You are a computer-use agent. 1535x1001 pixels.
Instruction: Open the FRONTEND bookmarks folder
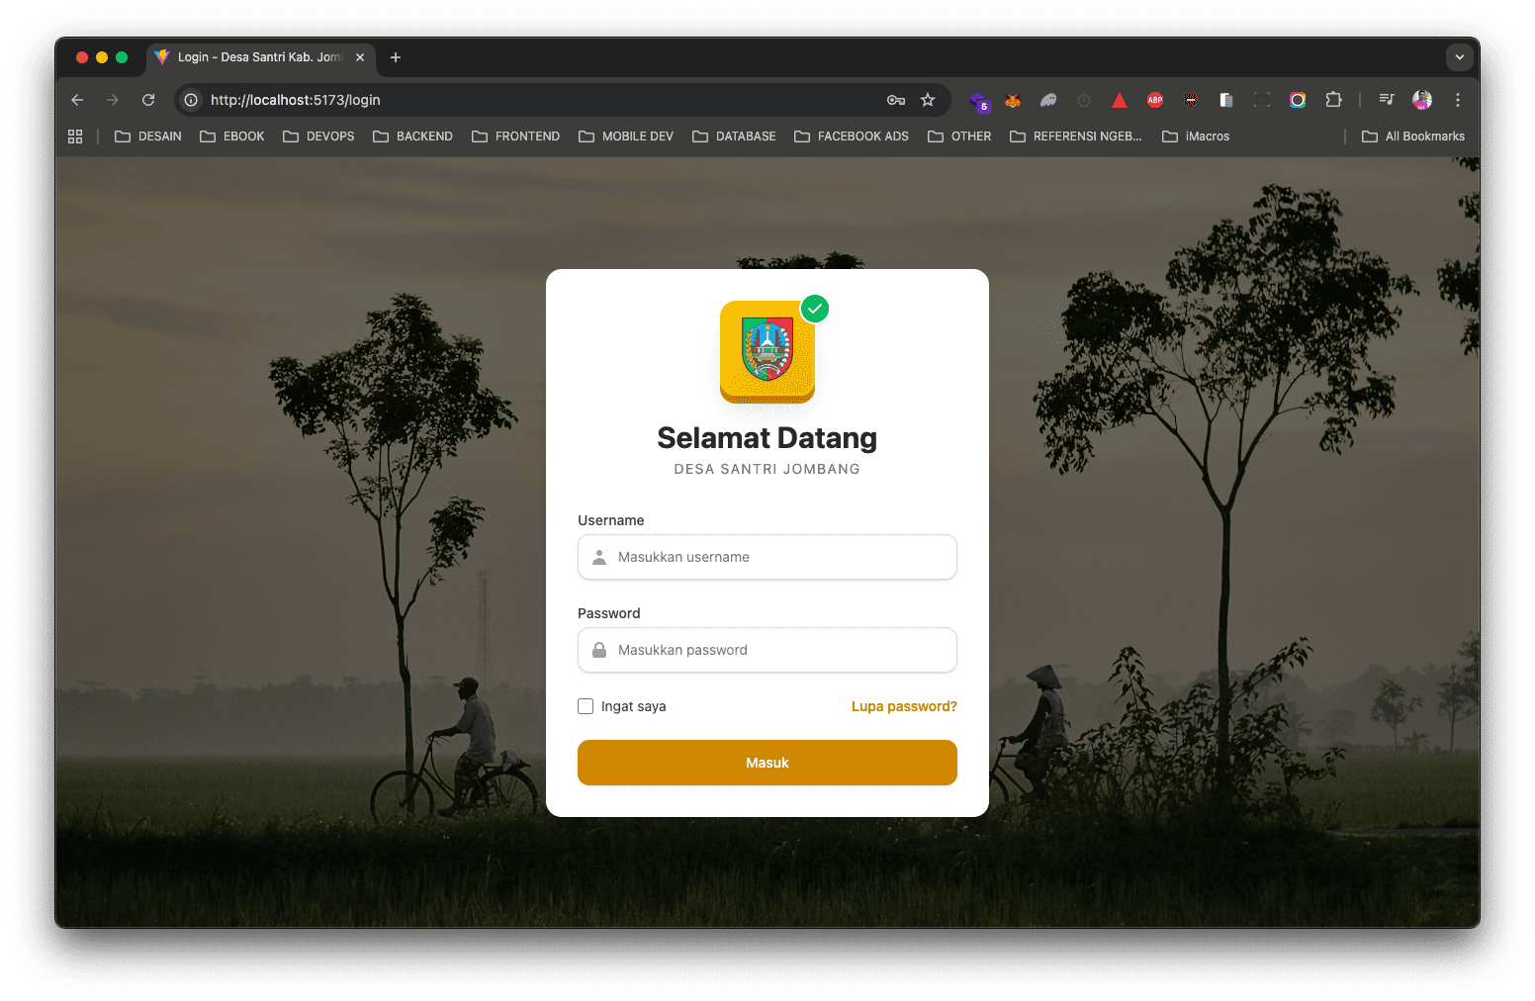click(516, 136)
